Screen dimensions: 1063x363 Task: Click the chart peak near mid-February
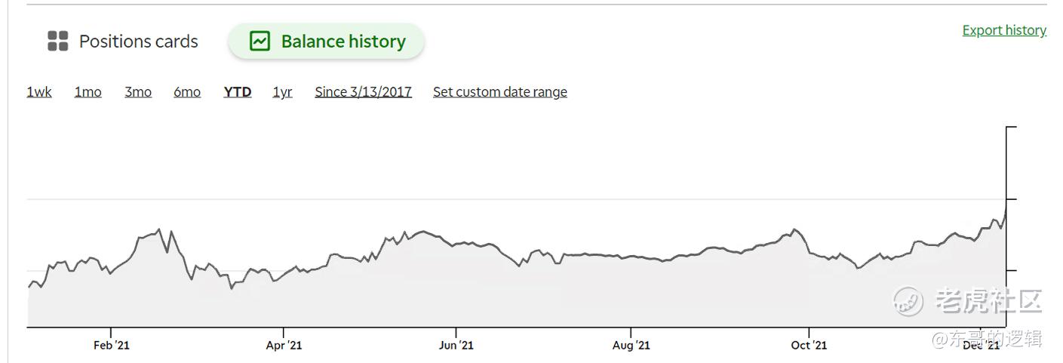pyautogui.click(x=159, y=229)
